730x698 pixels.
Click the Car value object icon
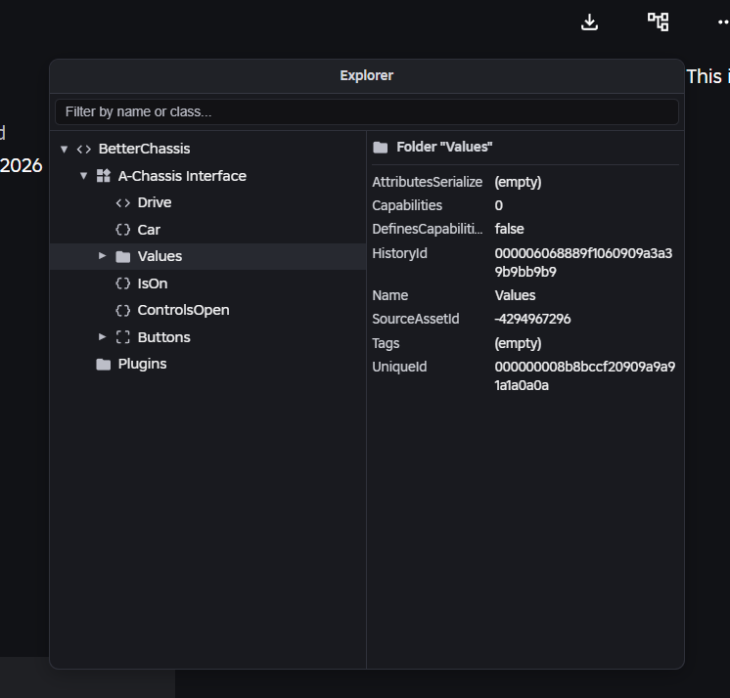point(123,230)
